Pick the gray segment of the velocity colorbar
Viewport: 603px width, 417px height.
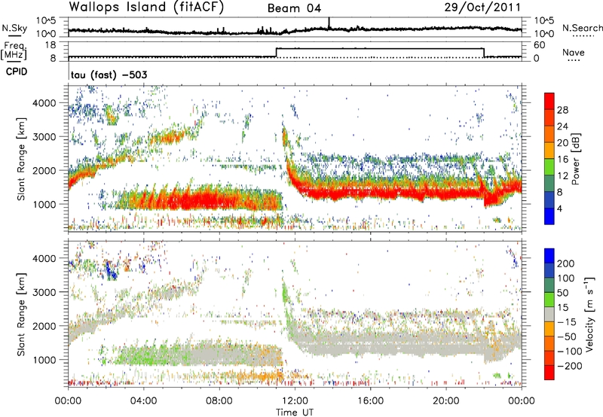549,314
